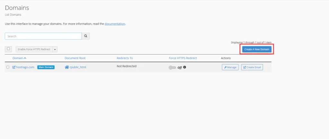This screenshot has width=329, height=139.
Task: Toggle the select-all domains checkbox
Action: click(x=8, y=49)
